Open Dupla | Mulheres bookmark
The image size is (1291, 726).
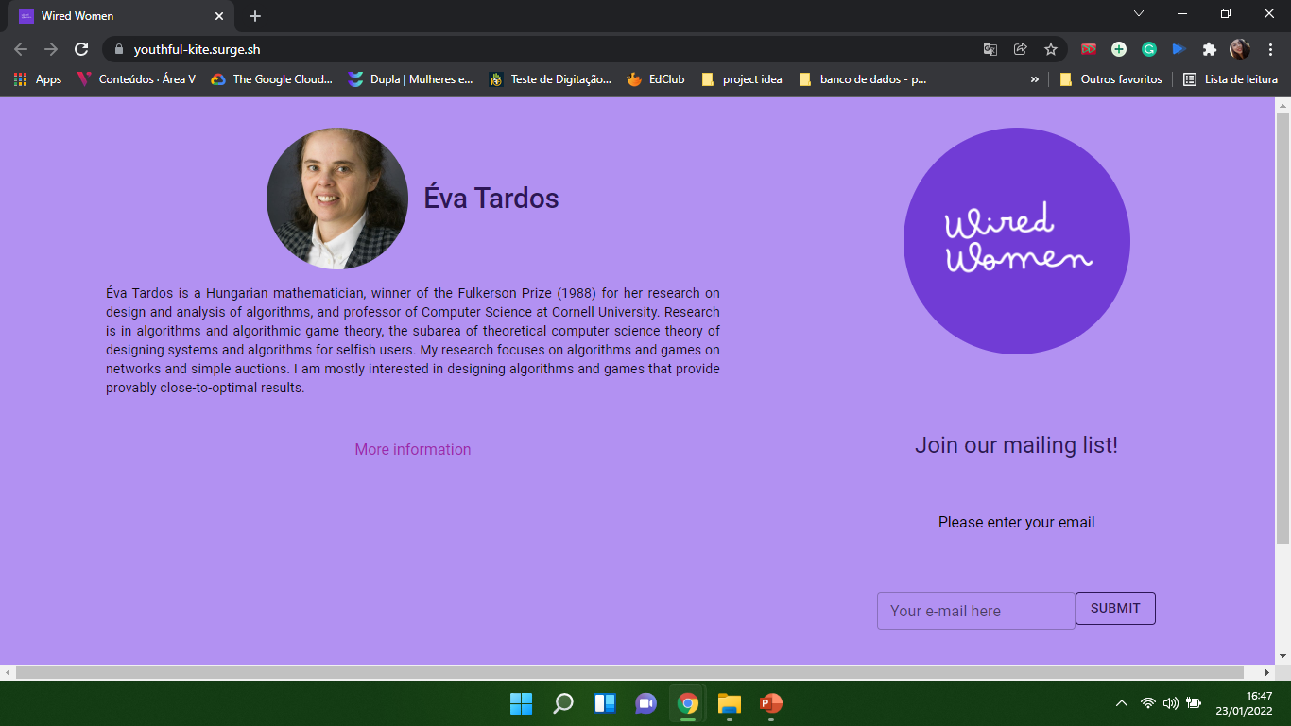[x=410, y=79]
